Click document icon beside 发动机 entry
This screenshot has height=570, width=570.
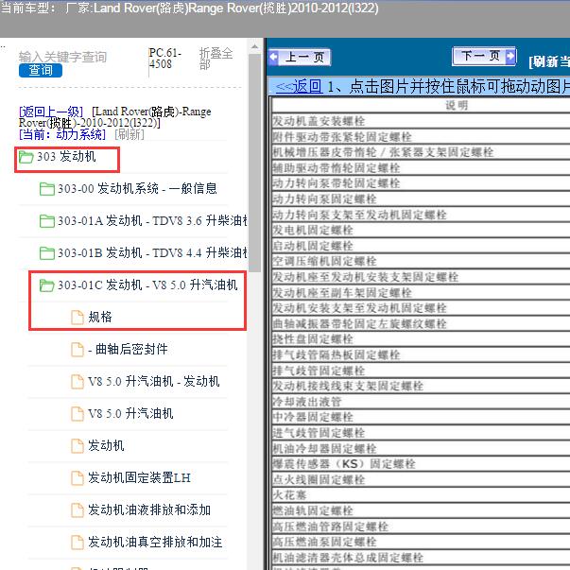pyautogui.click(x=78, y=446)
